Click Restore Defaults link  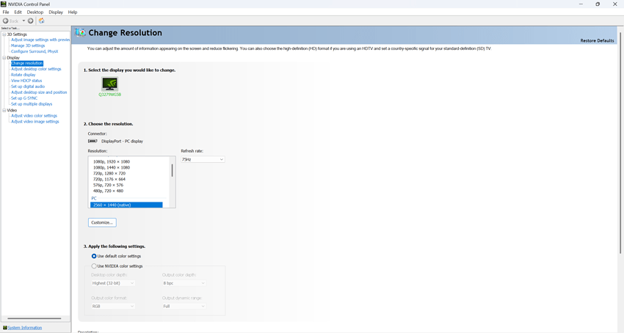597,40
